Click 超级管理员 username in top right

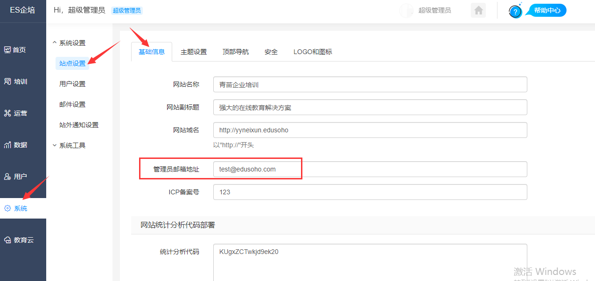[x=434, y=10]
